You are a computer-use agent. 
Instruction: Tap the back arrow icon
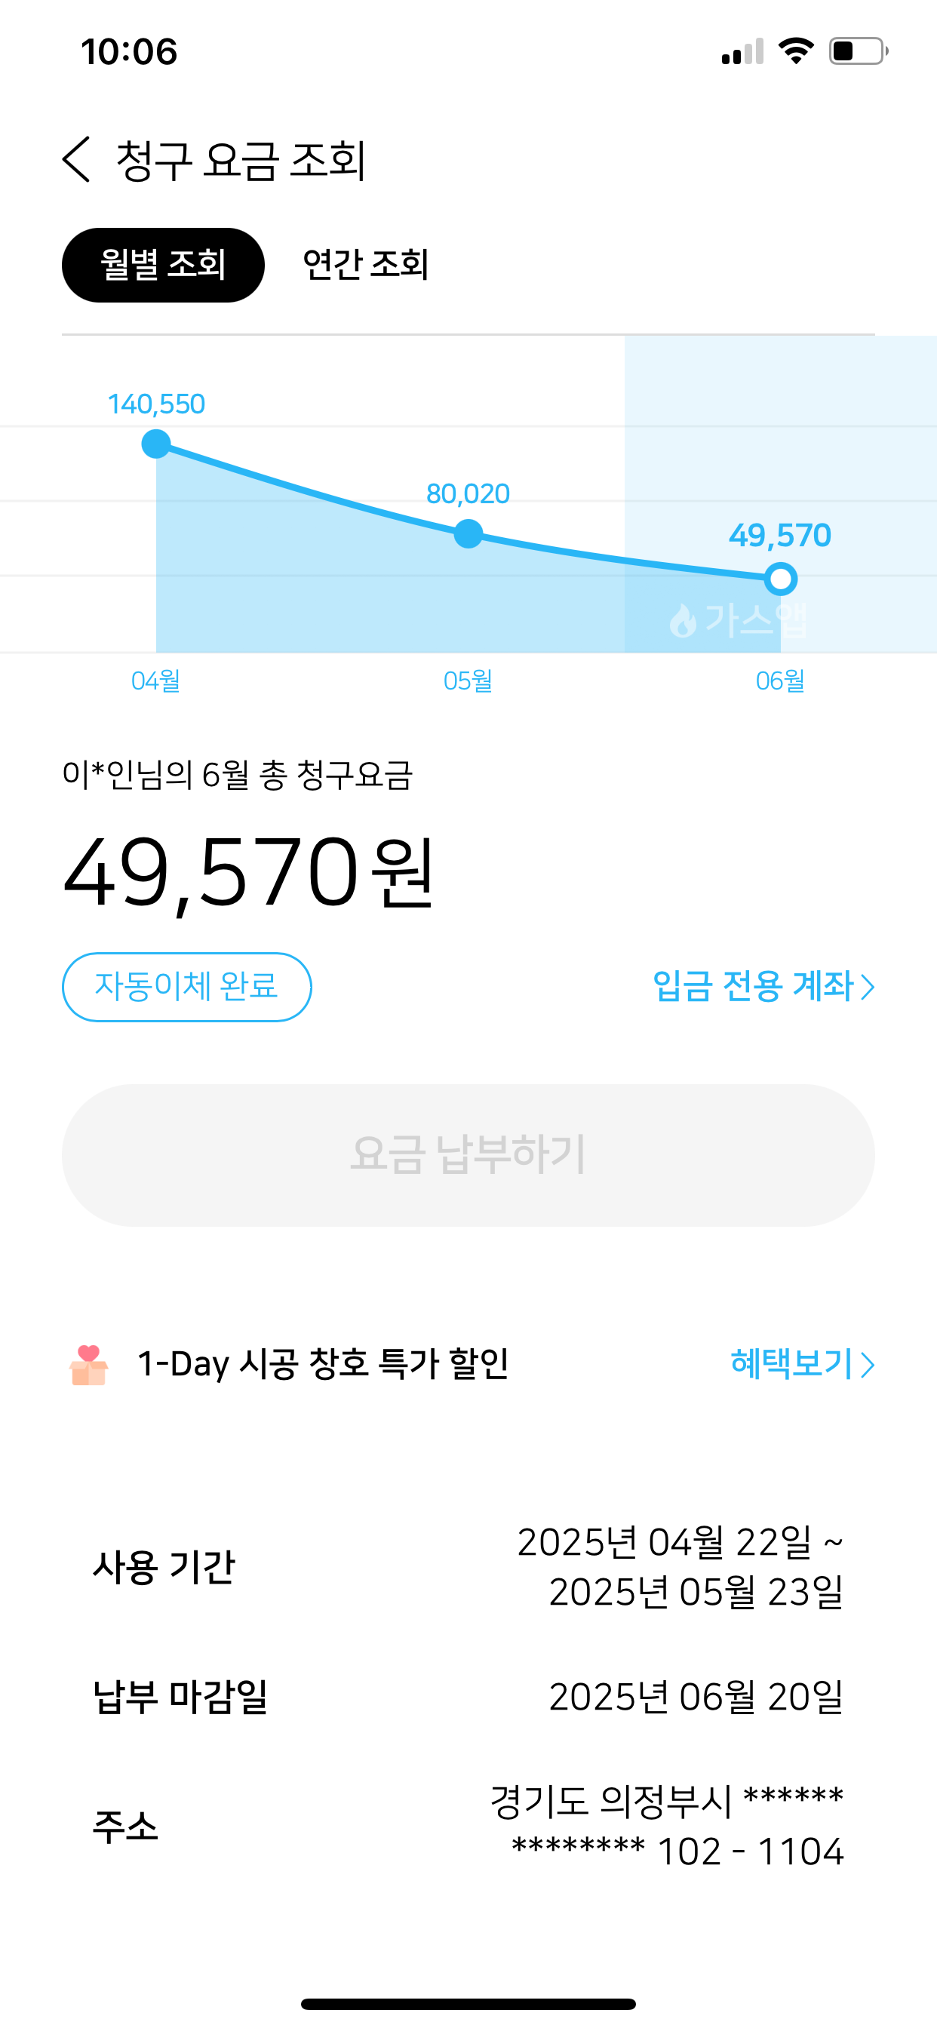click(77, 159)
